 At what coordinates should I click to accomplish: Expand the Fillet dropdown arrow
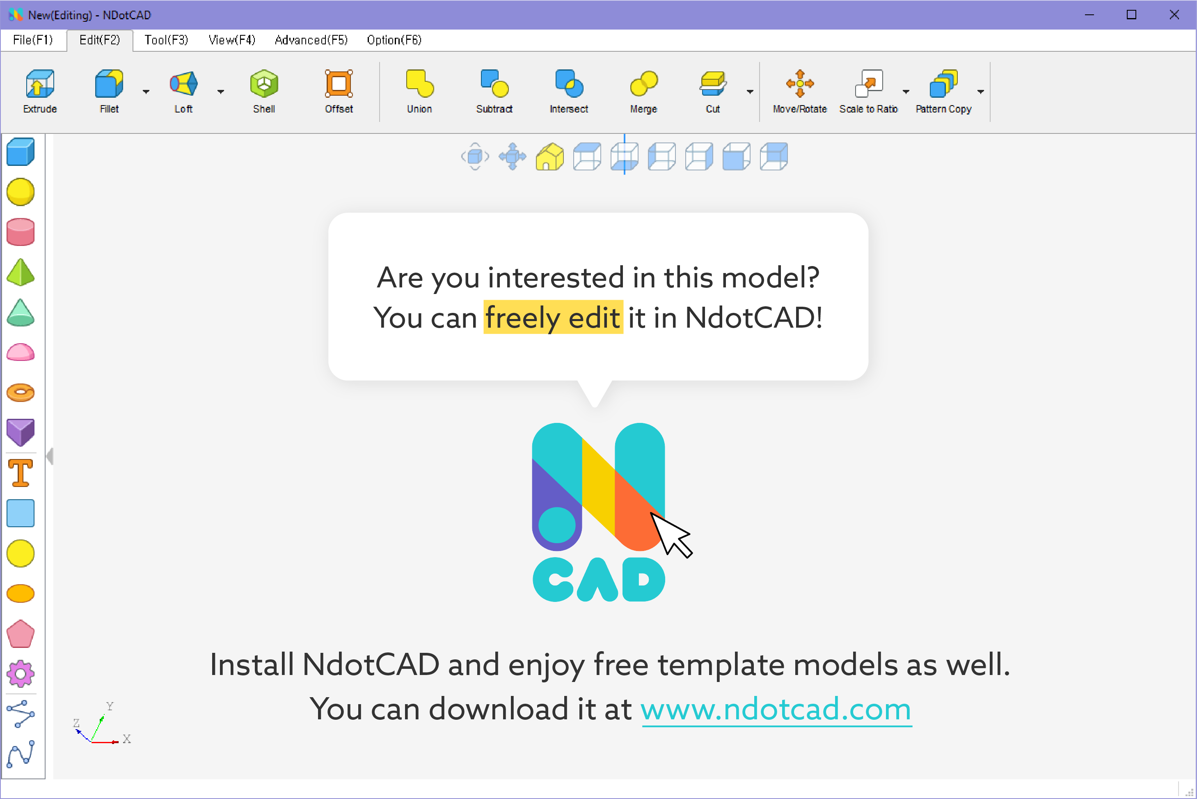click(146, 92)
